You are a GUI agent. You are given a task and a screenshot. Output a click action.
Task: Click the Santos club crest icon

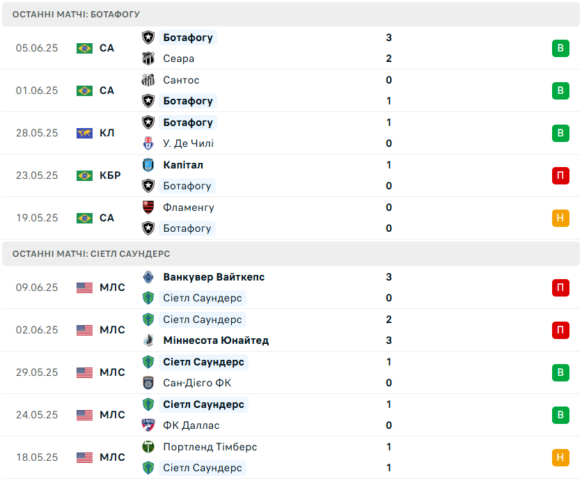[148, 80]
